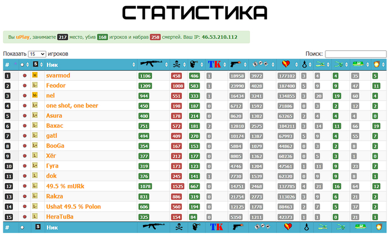The image size is (388, 234).
Task: Sort table by # rank column
Action: pos(7,65)
